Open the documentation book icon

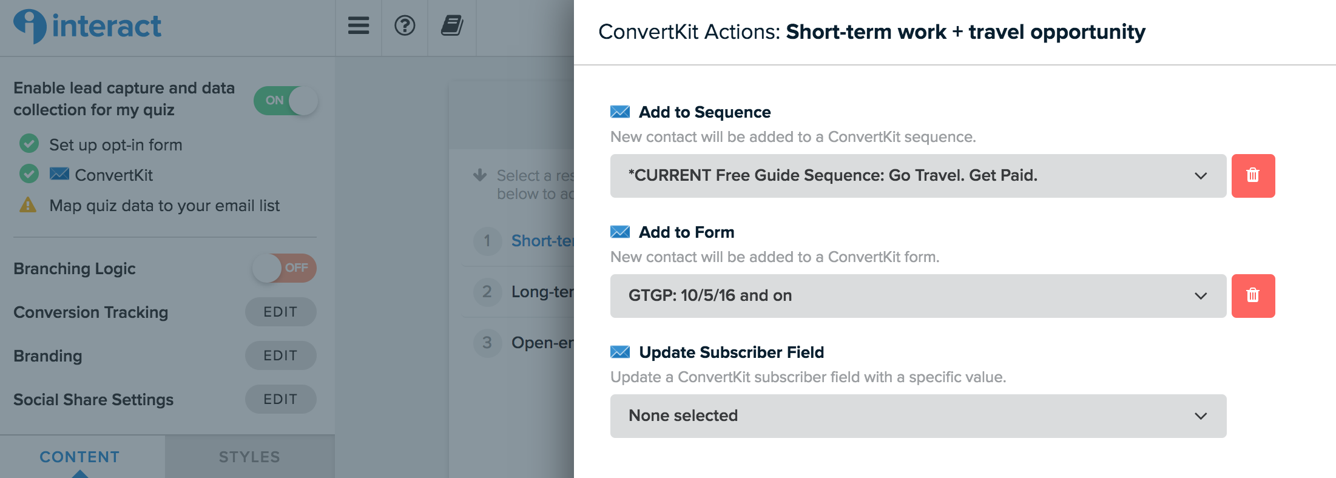(452, 25)
